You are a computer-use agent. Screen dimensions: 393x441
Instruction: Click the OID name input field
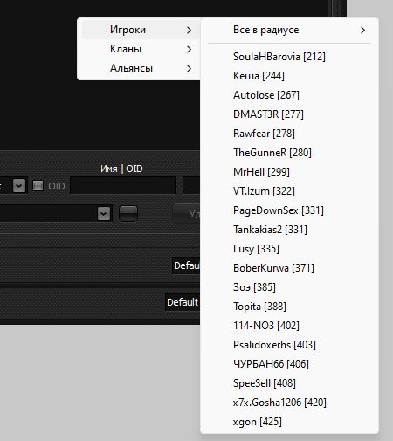[123, 185]
